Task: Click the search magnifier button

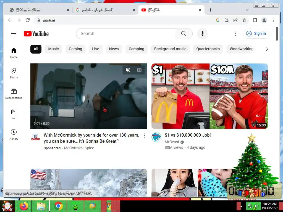Action: tap(184, 34)
